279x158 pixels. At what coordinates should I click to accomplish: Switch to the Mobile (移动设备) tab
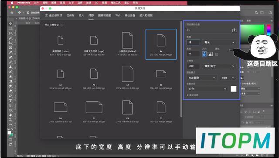(x=130, y=16)
